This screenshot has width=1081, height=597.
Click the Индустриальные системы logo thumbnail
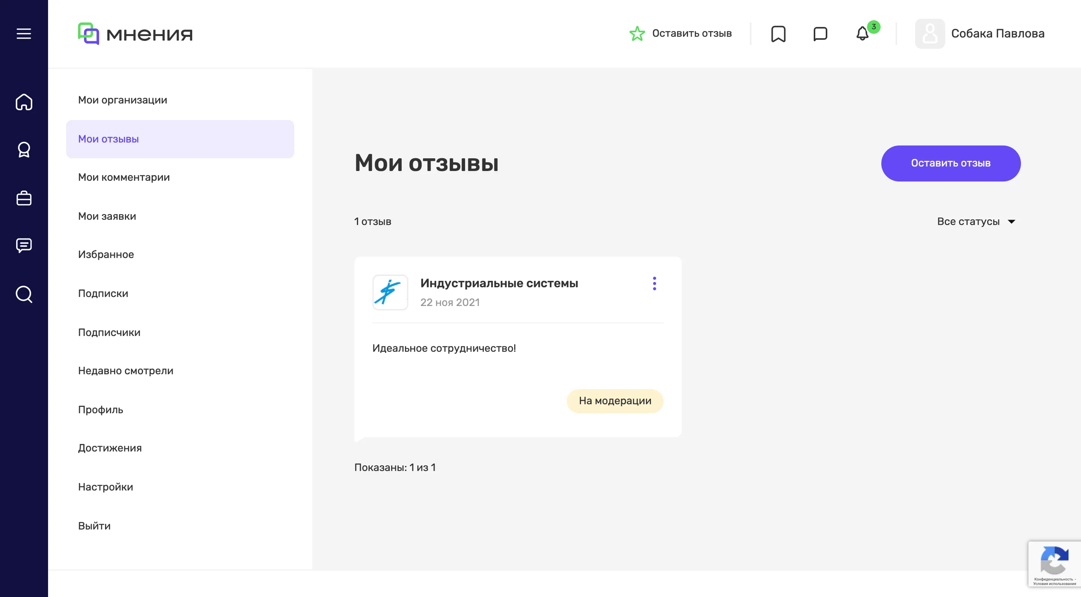[390, 292]
